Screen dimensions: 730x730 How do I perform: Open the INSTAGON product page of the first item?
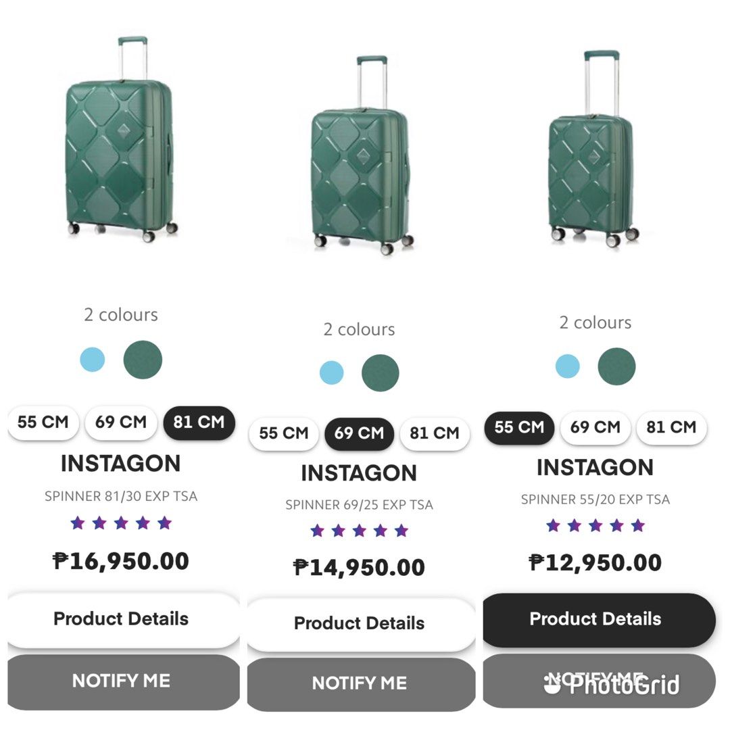(121, 464)
